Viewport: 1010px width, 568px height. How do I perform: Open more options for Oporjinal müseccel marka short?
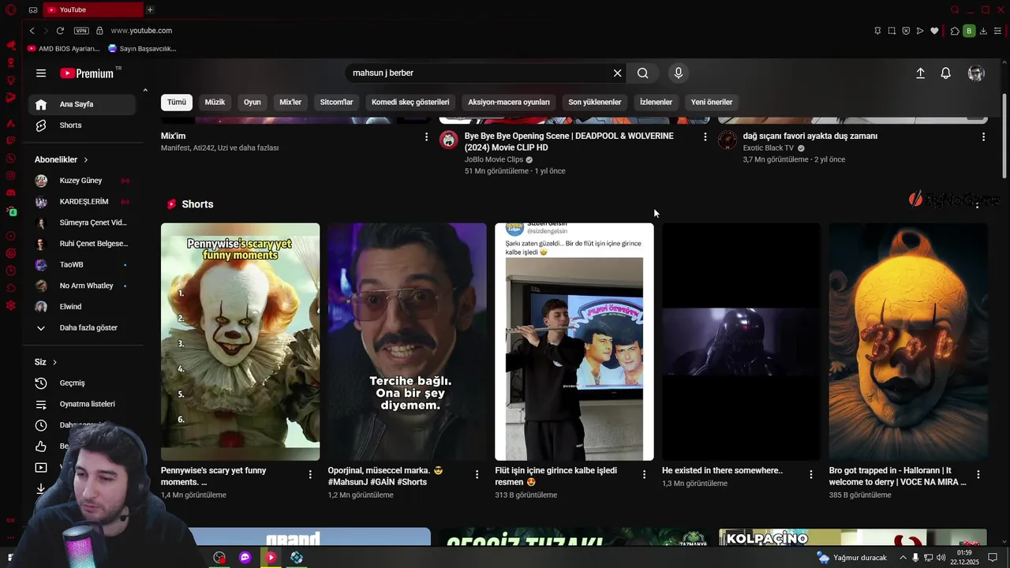tap(477, 474)
